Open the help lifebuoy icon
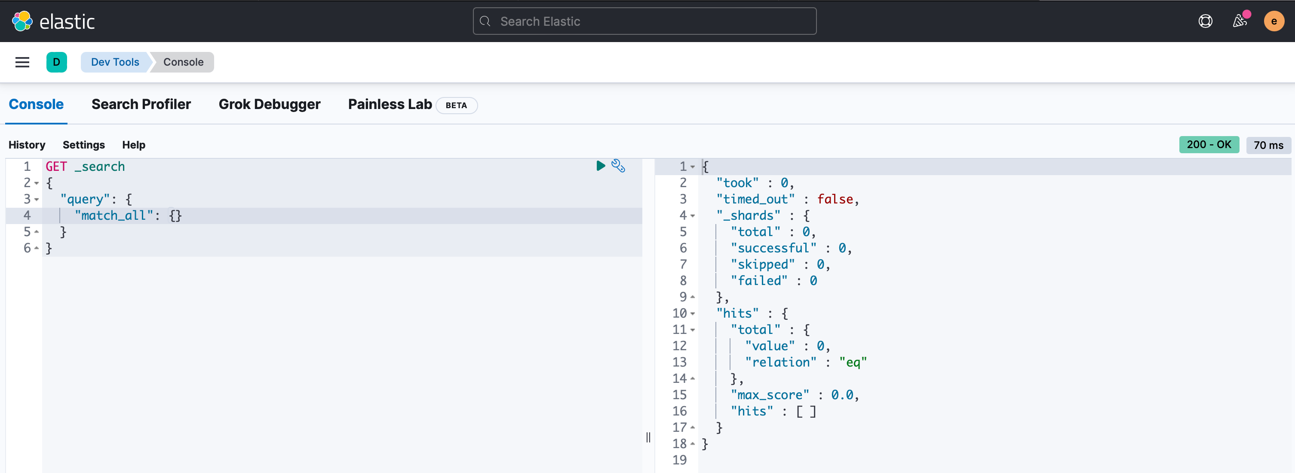The width and height of the screenshot is (1295, 473). click(x=1205, y=21)
